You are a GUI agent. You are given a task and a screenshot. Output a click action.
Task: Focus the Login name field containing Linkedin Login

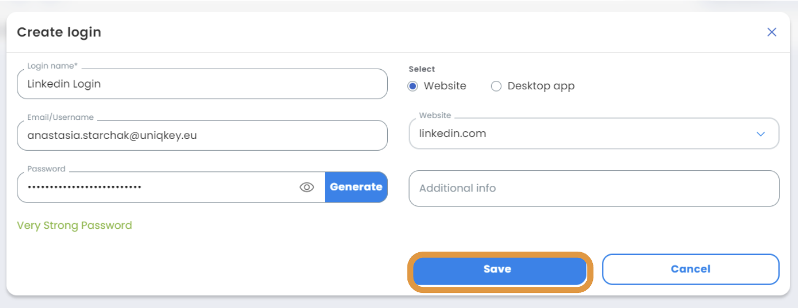point(202,84)
